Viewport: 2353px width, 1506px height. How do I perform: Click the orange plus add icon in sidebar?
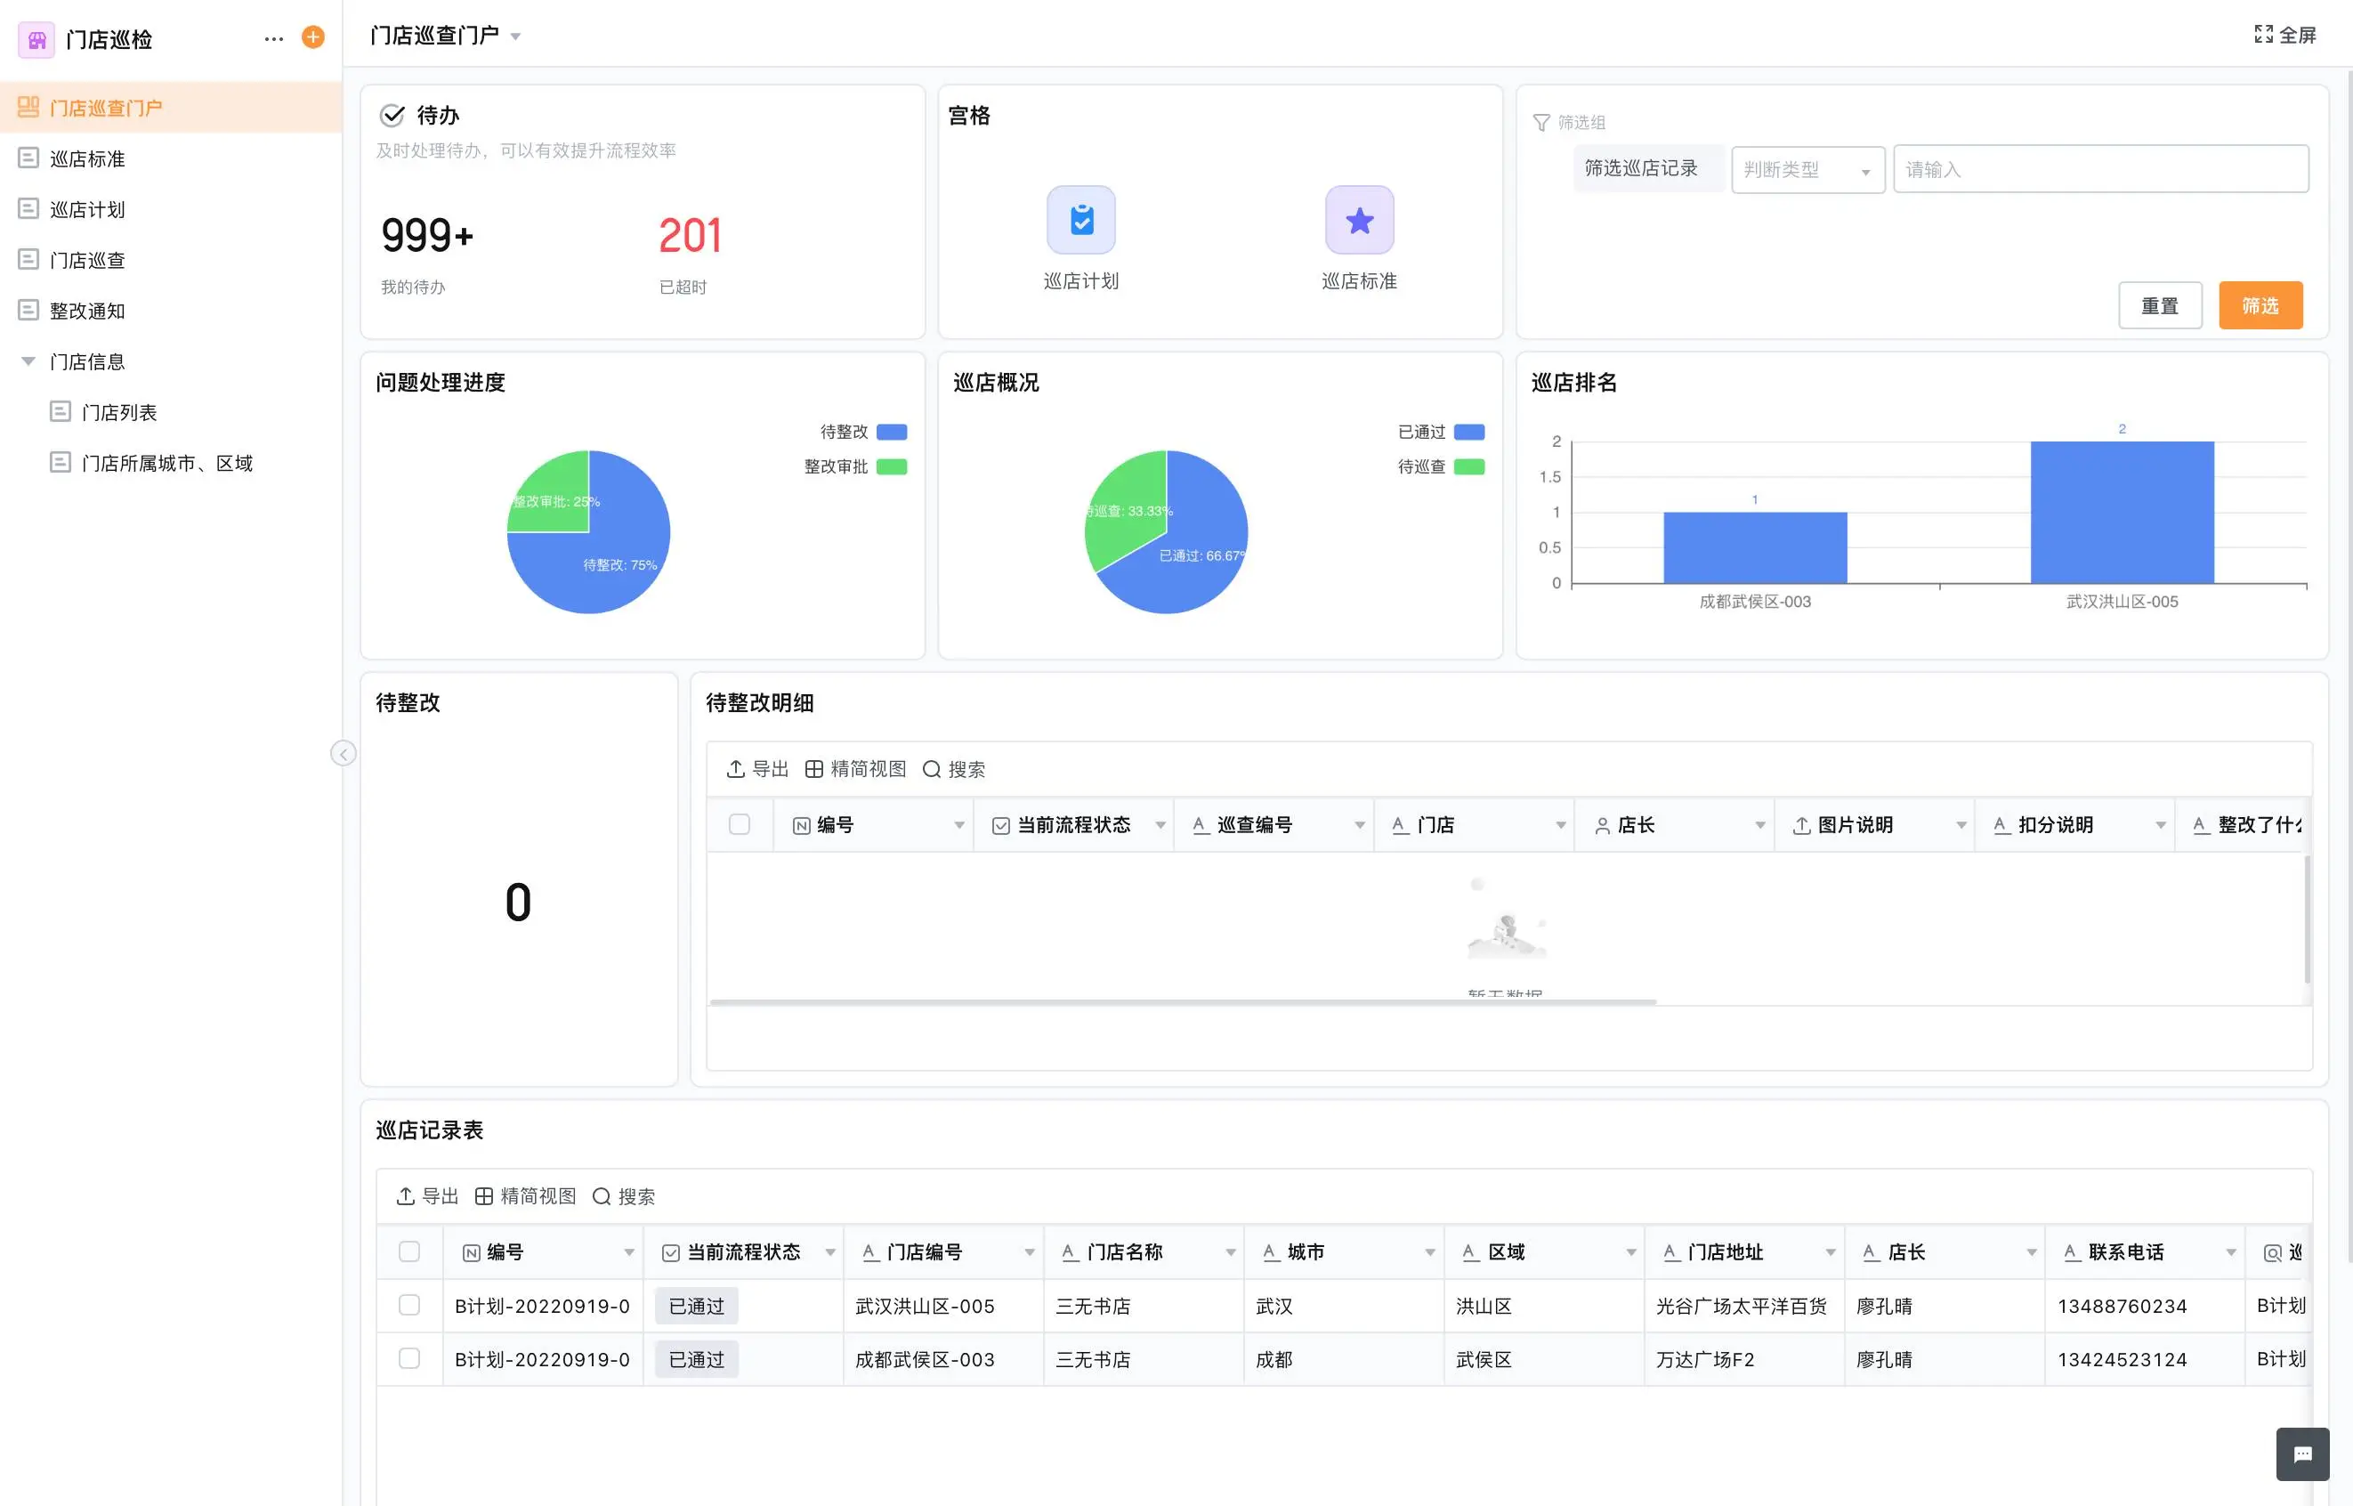tap(313, 37)
